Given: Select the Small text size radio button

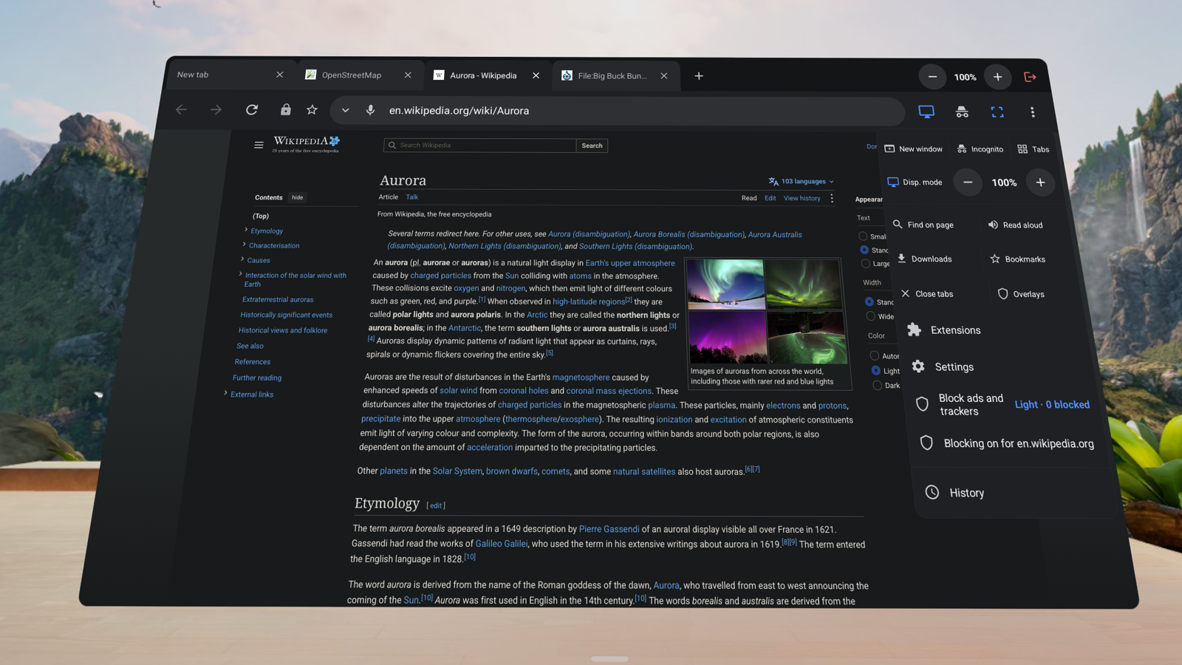Looking at the screenshot, I should coord(863,236).
